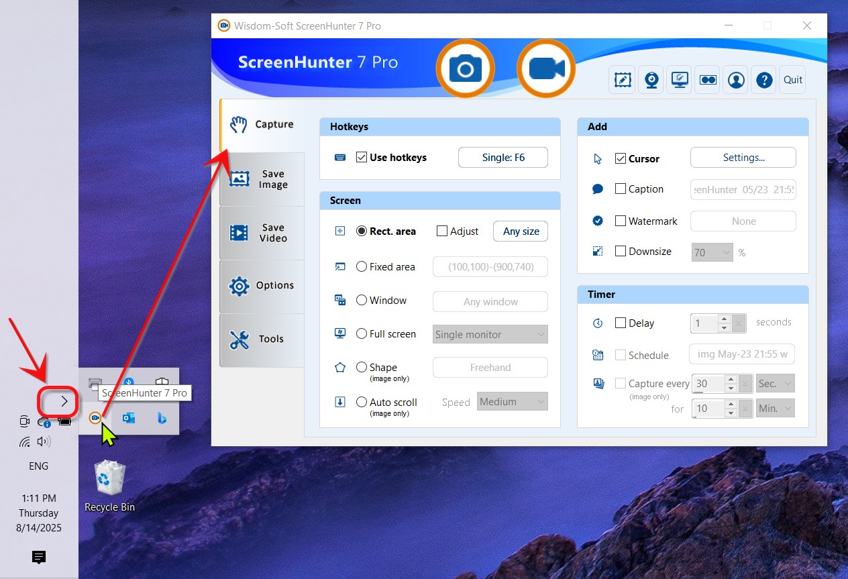Enable the Watermark checkbox
This screenshot has width=848, height=579.
tap(621, 221)
